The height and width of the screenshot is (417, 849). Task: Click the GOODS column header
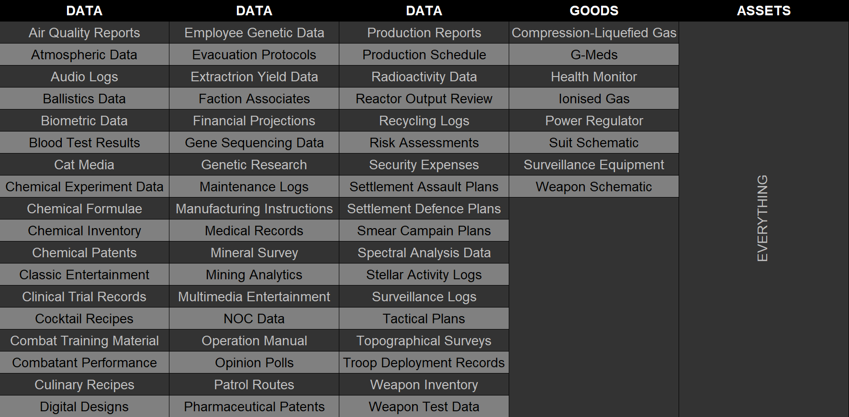click(594, 11)
